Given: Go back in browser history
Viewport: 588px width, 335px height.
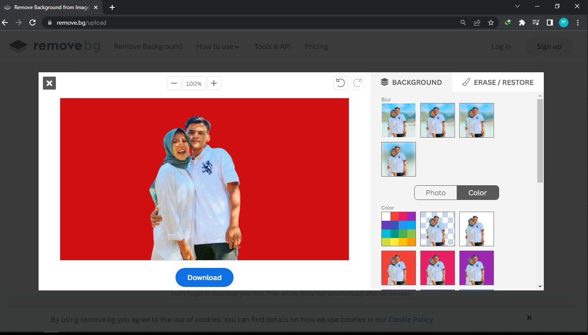Looking at the screenshot, I should (x=5, y=23).
